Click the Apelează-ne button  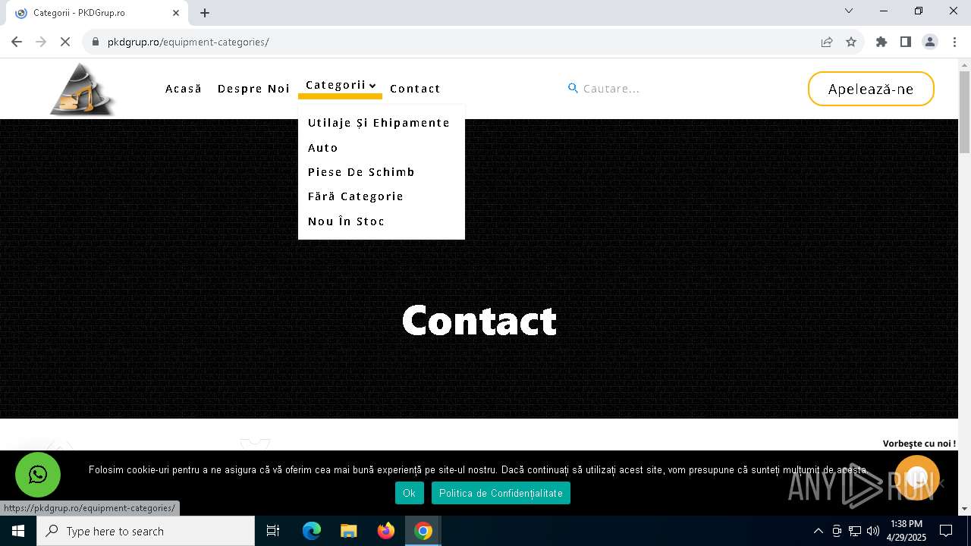(x=871, y=89)
